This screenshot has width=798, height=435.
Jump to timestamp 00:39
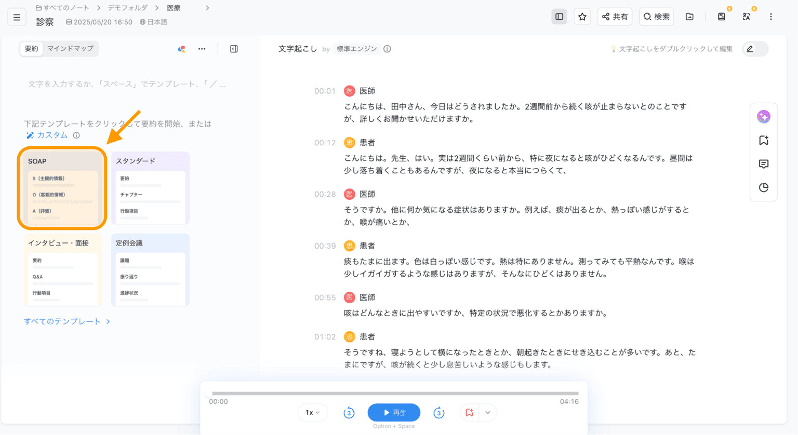point(325,246)
